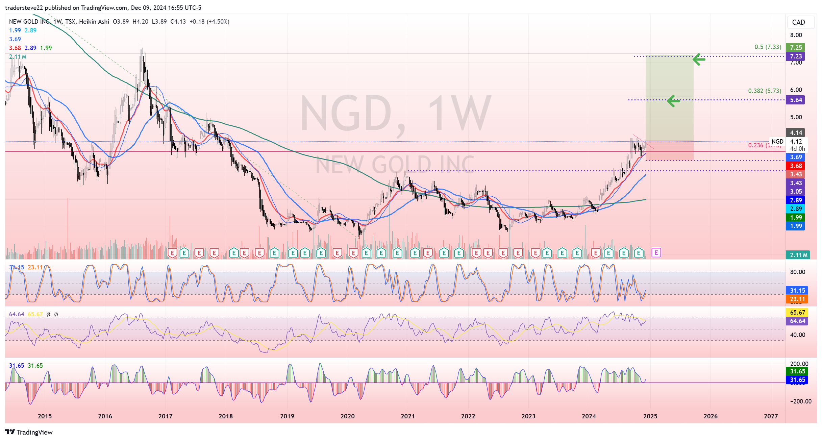
Task: Click the Heikin Ashi label in legend
Action: tap(94, 22)
